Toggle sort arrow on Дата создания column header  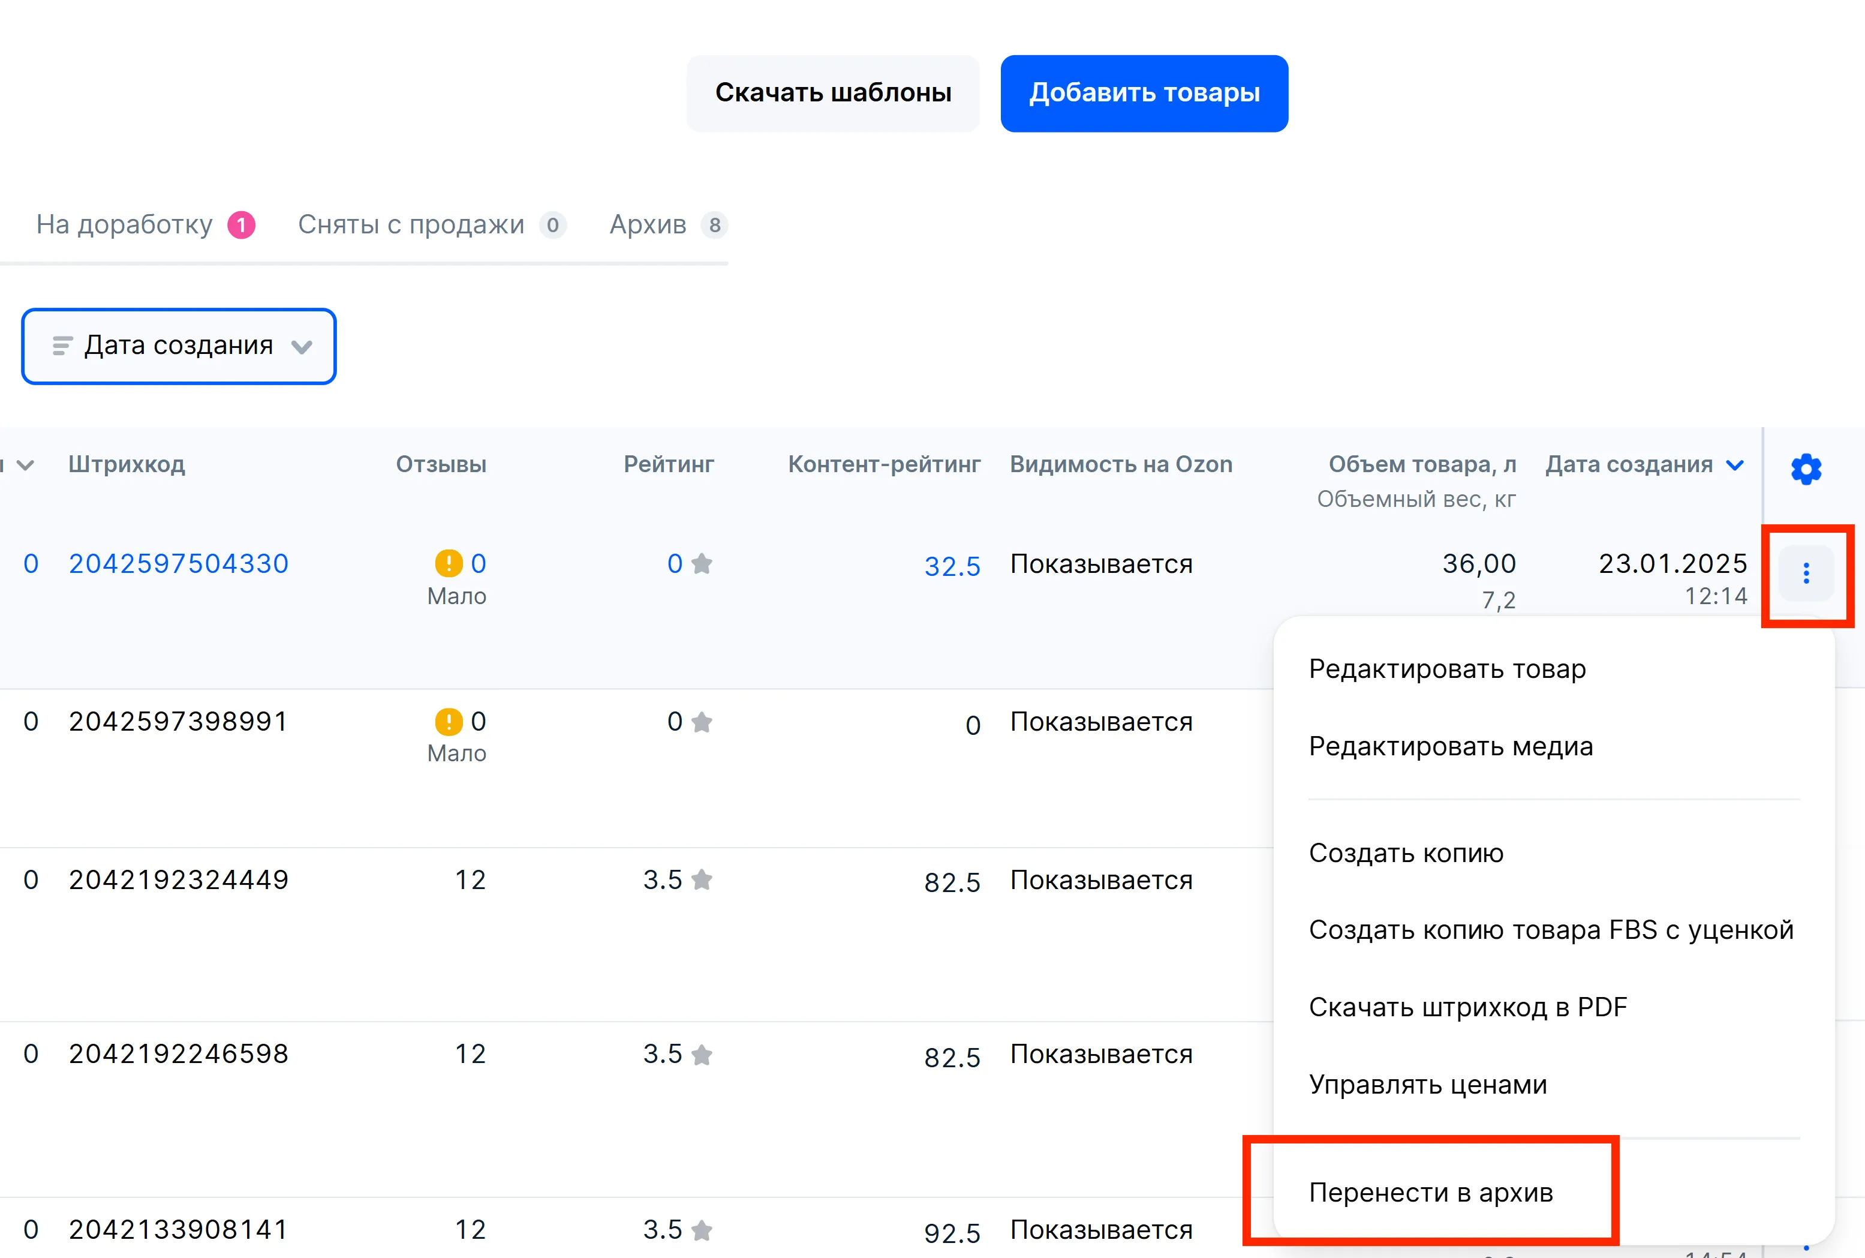click(1734, 466)
